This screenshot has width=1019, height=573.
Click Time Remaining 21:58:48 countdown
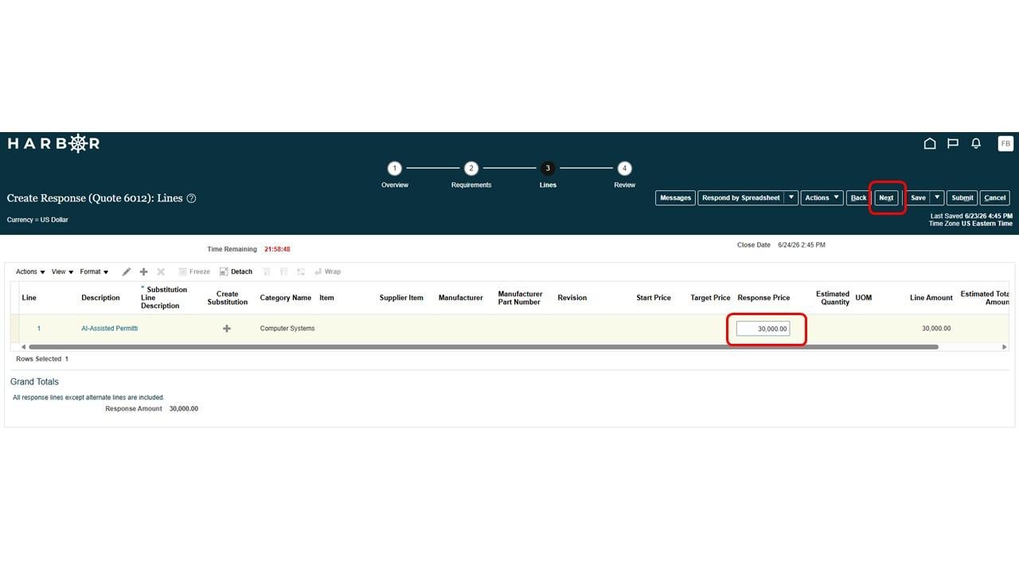click(x=277, y=249)
